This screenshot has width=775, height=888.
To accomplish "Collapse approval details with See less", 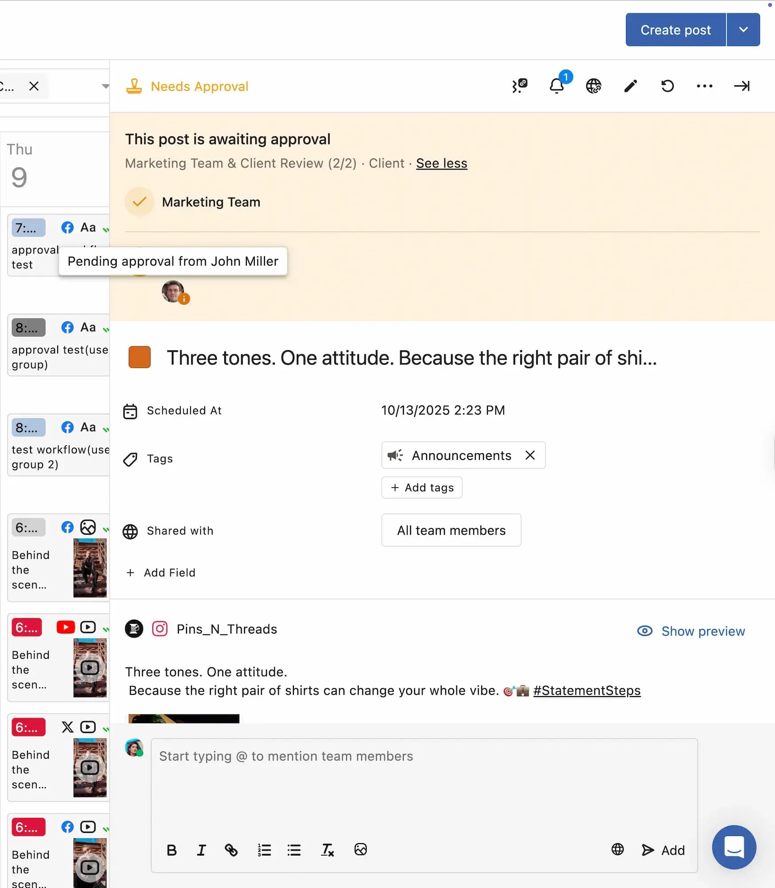I will click(x=441, y=163).
